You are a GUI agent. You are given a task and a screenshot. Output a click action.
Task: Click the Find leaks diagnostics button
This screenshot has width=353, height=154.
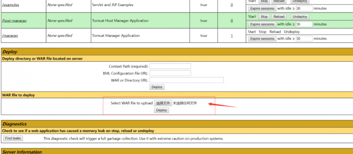(13, 138)
